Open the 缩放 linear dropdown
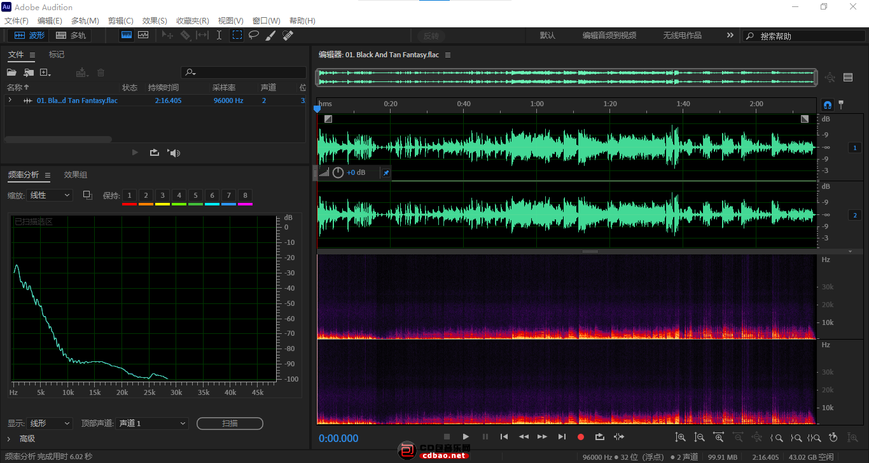This screenshot has height=463, width=869. (x=50, y=195)
